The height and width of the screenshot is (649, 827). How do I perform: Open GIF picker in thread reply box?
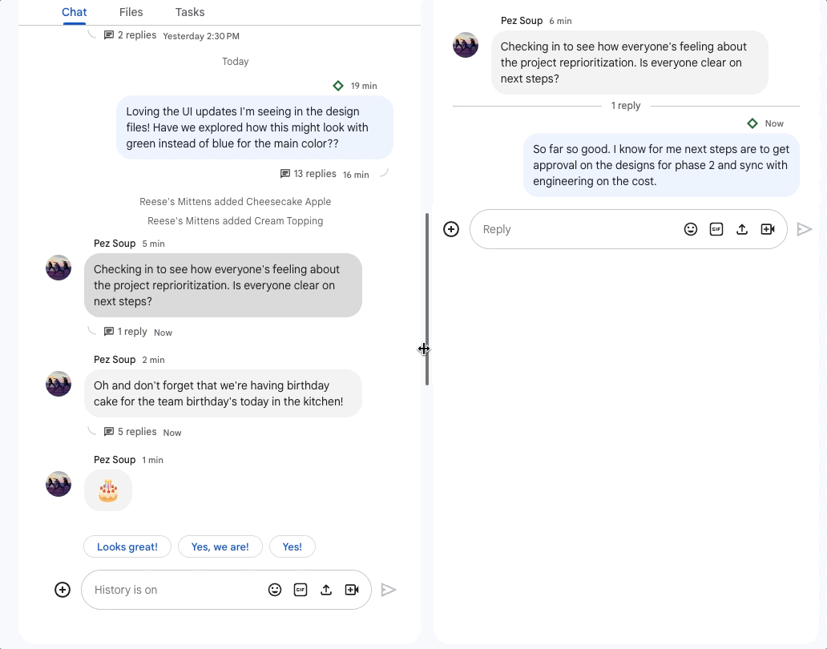click(x=716, y=229)
